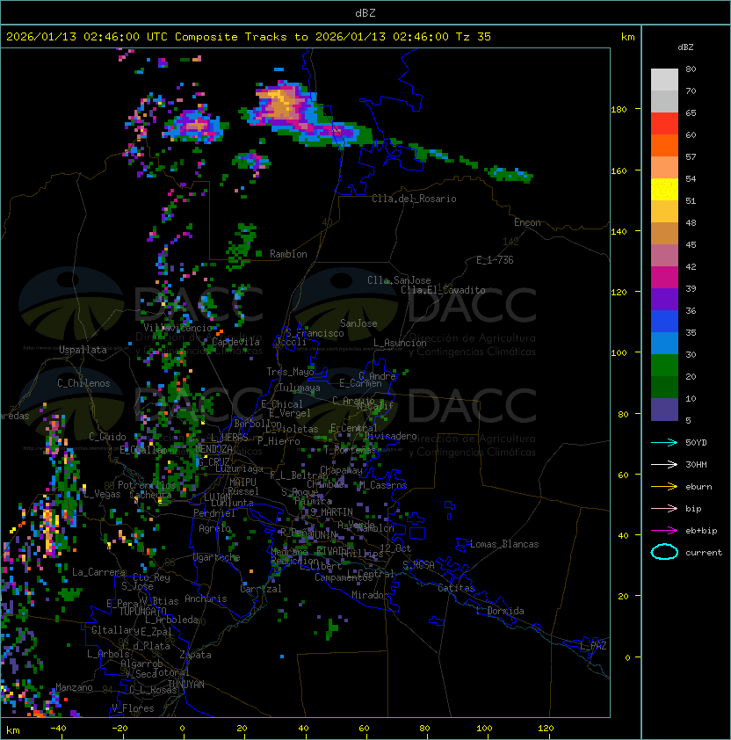Screen dimensions: 731x740
Task: Select the light gray 70-80 dBZ swatch
Action: [x=664, y=80]
